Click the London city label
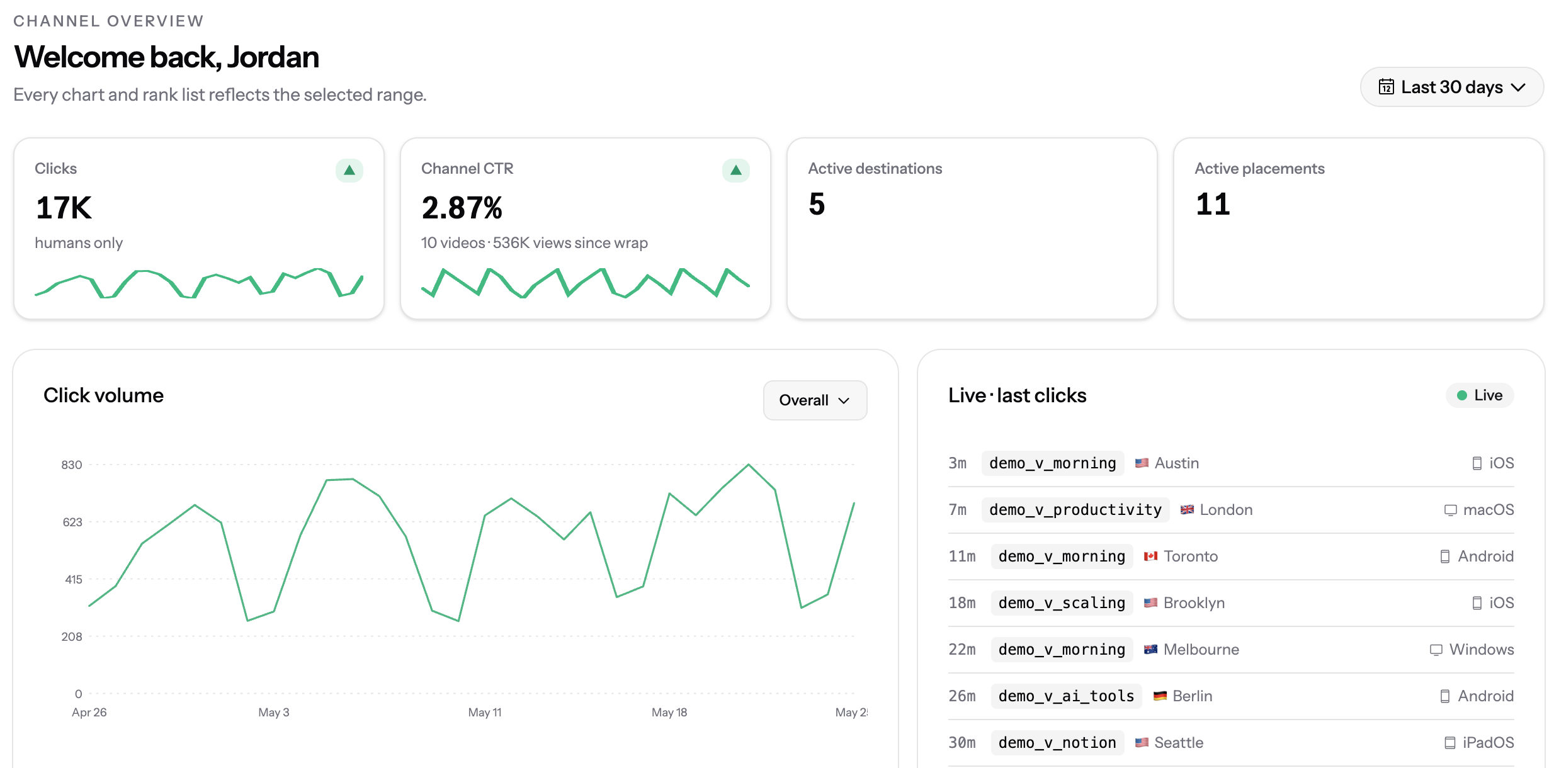Screen dimensions: 1554x768 tap(1226, 510)
